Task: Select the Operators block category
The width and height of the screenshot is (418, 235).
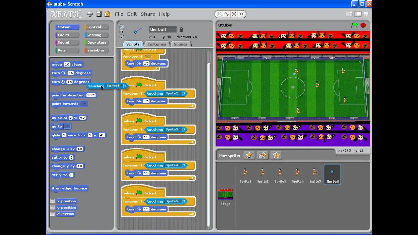Action: coord(96,43)
